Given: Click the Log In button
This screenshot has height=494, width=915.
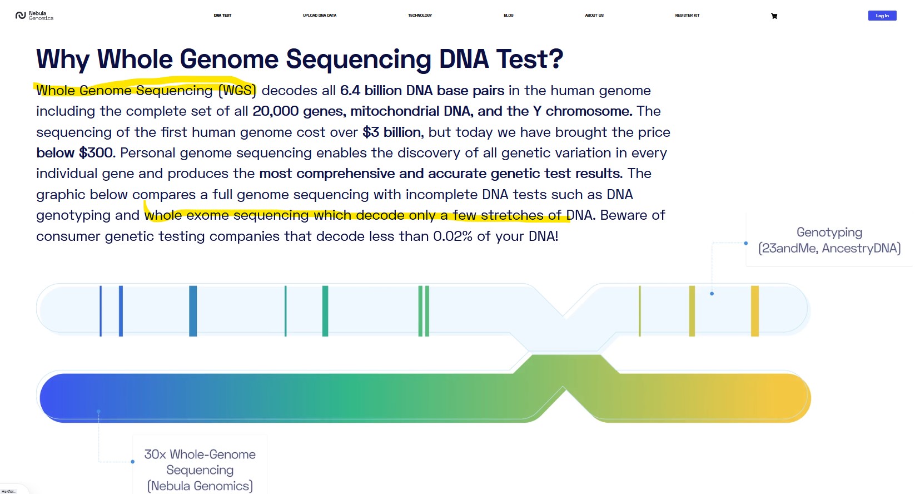Looking at the screenshot, I should pos(882,16).
